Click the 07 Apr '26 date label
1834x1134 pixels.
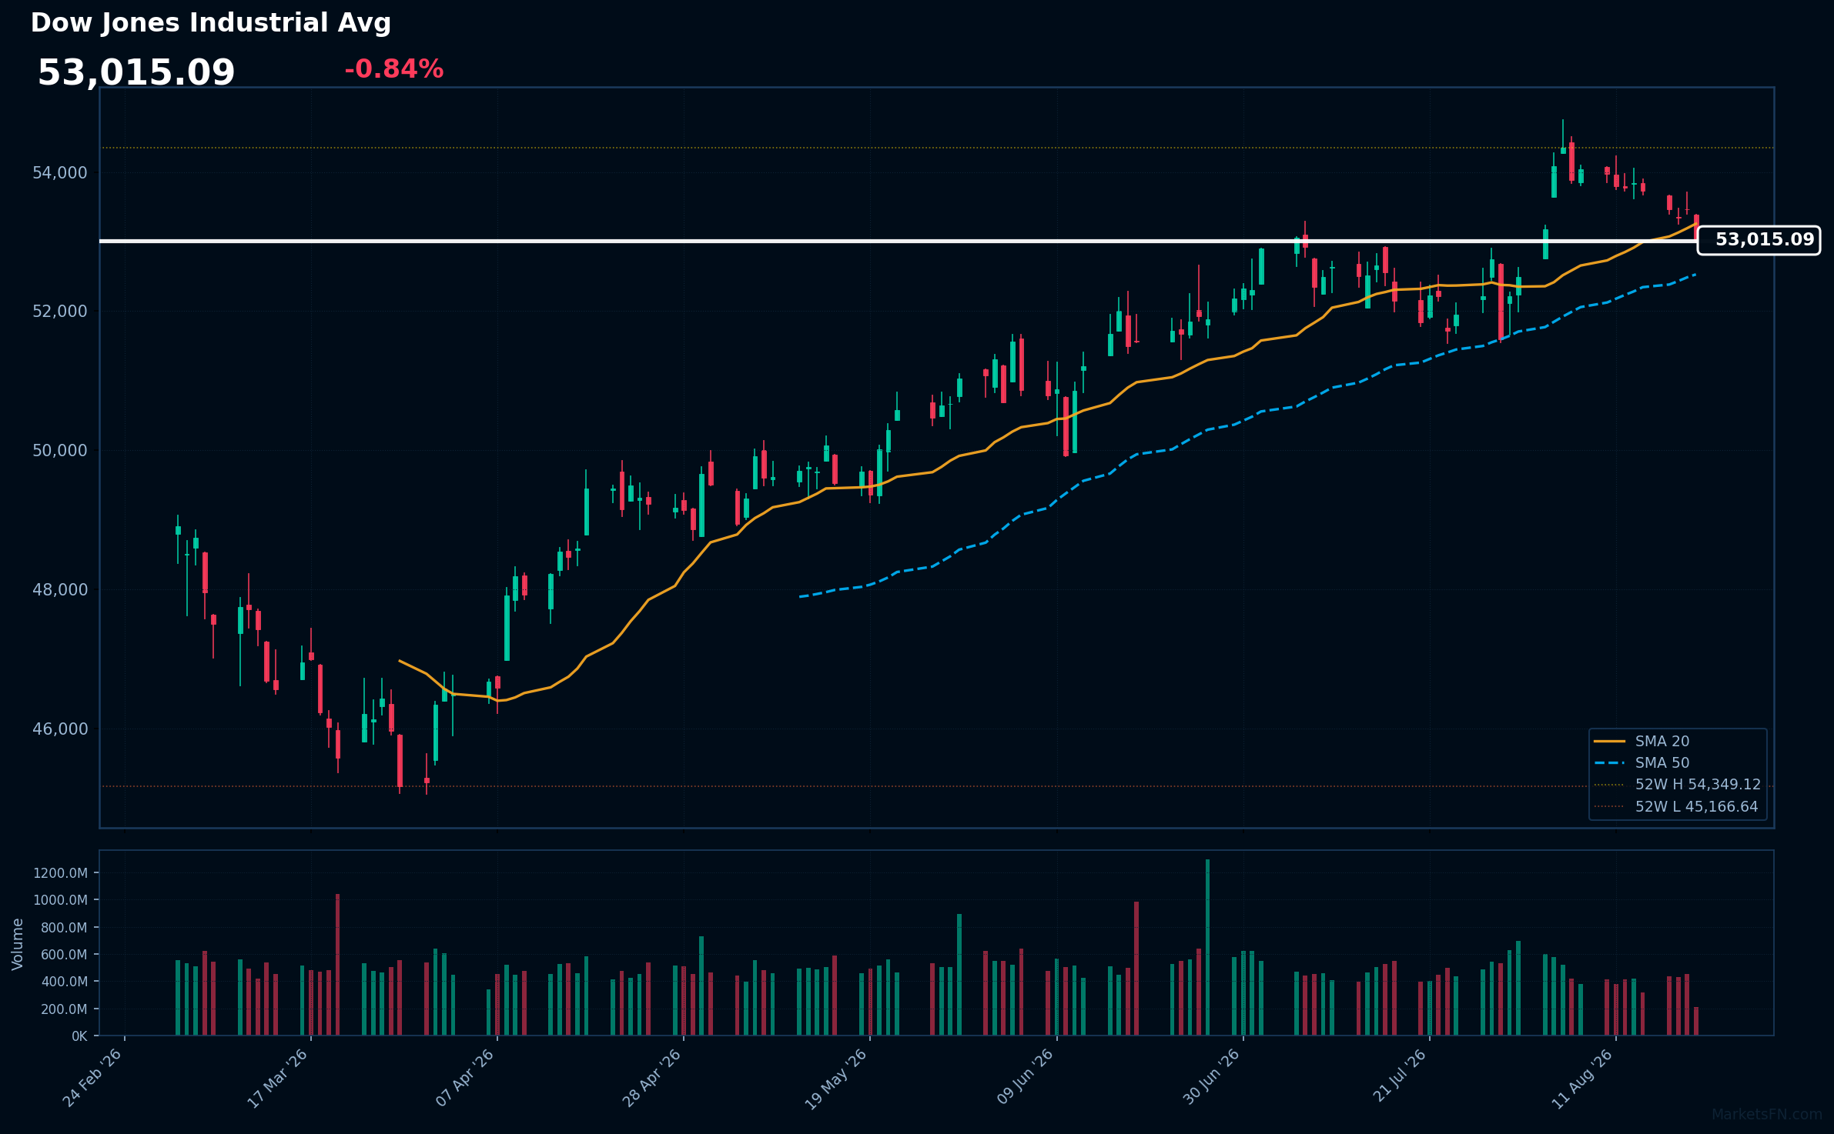click(x=465, y=1079)
